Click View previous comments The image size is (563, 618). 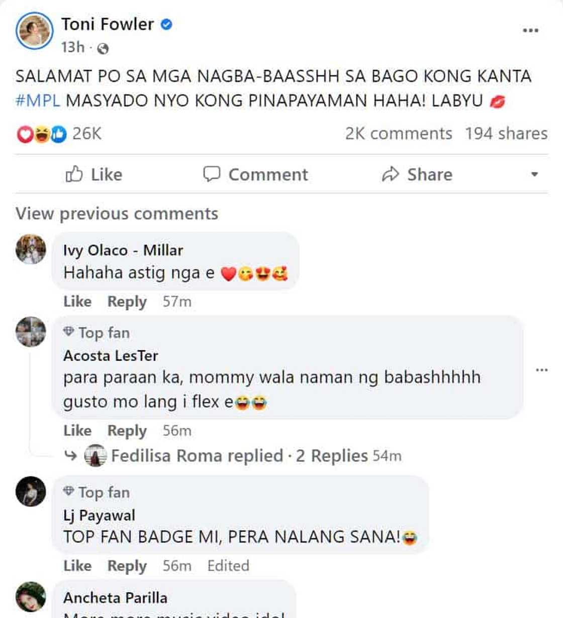coord(116,213)
